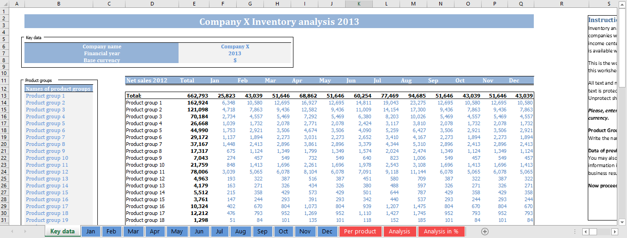
Task: Open the Jul sheet tab
Action: 220,232
